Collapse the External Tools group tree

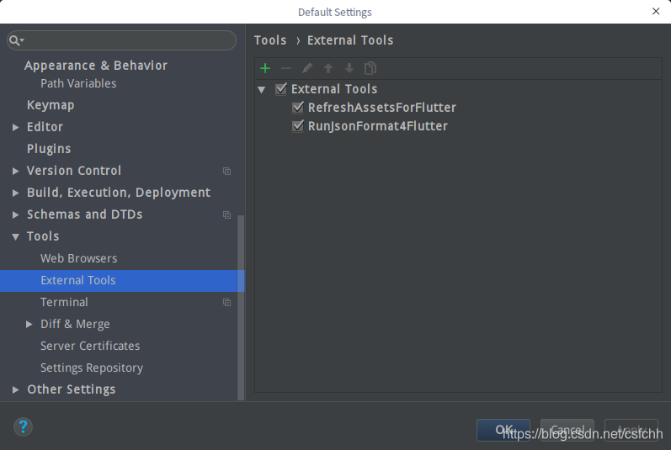coord(262,90)
